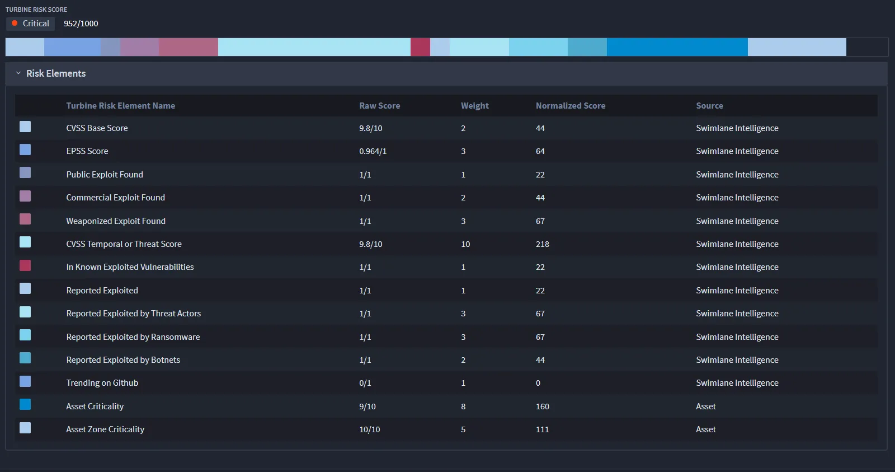The image size is (895, 472).
Task: Select the Asset Criticality color swatch
Action: tap(25, 404)
